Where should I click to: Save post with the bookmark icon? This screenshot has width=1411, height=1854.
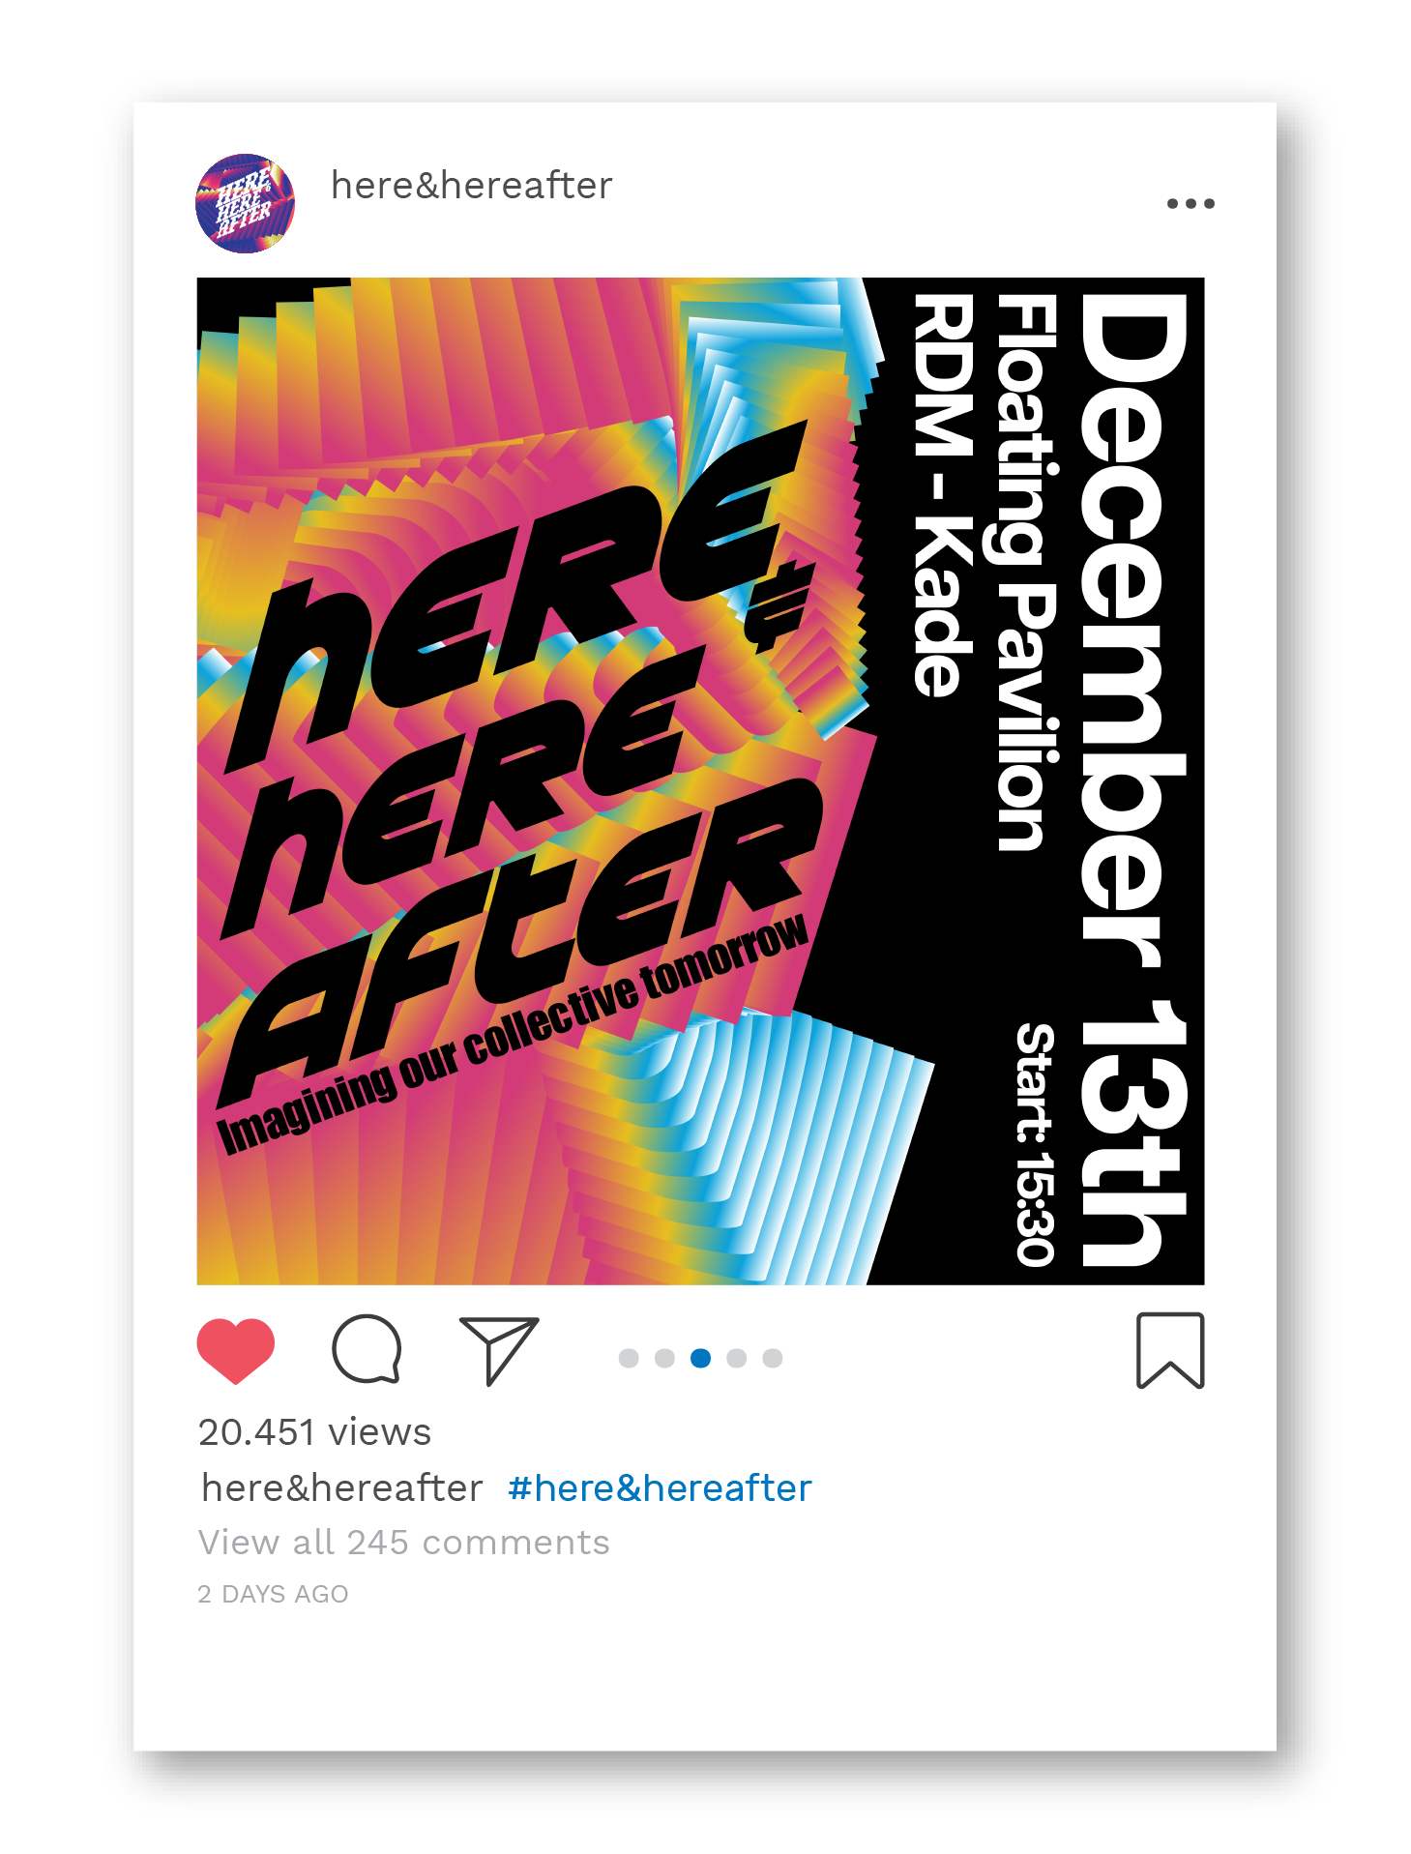click(x=1170, y=1350)
